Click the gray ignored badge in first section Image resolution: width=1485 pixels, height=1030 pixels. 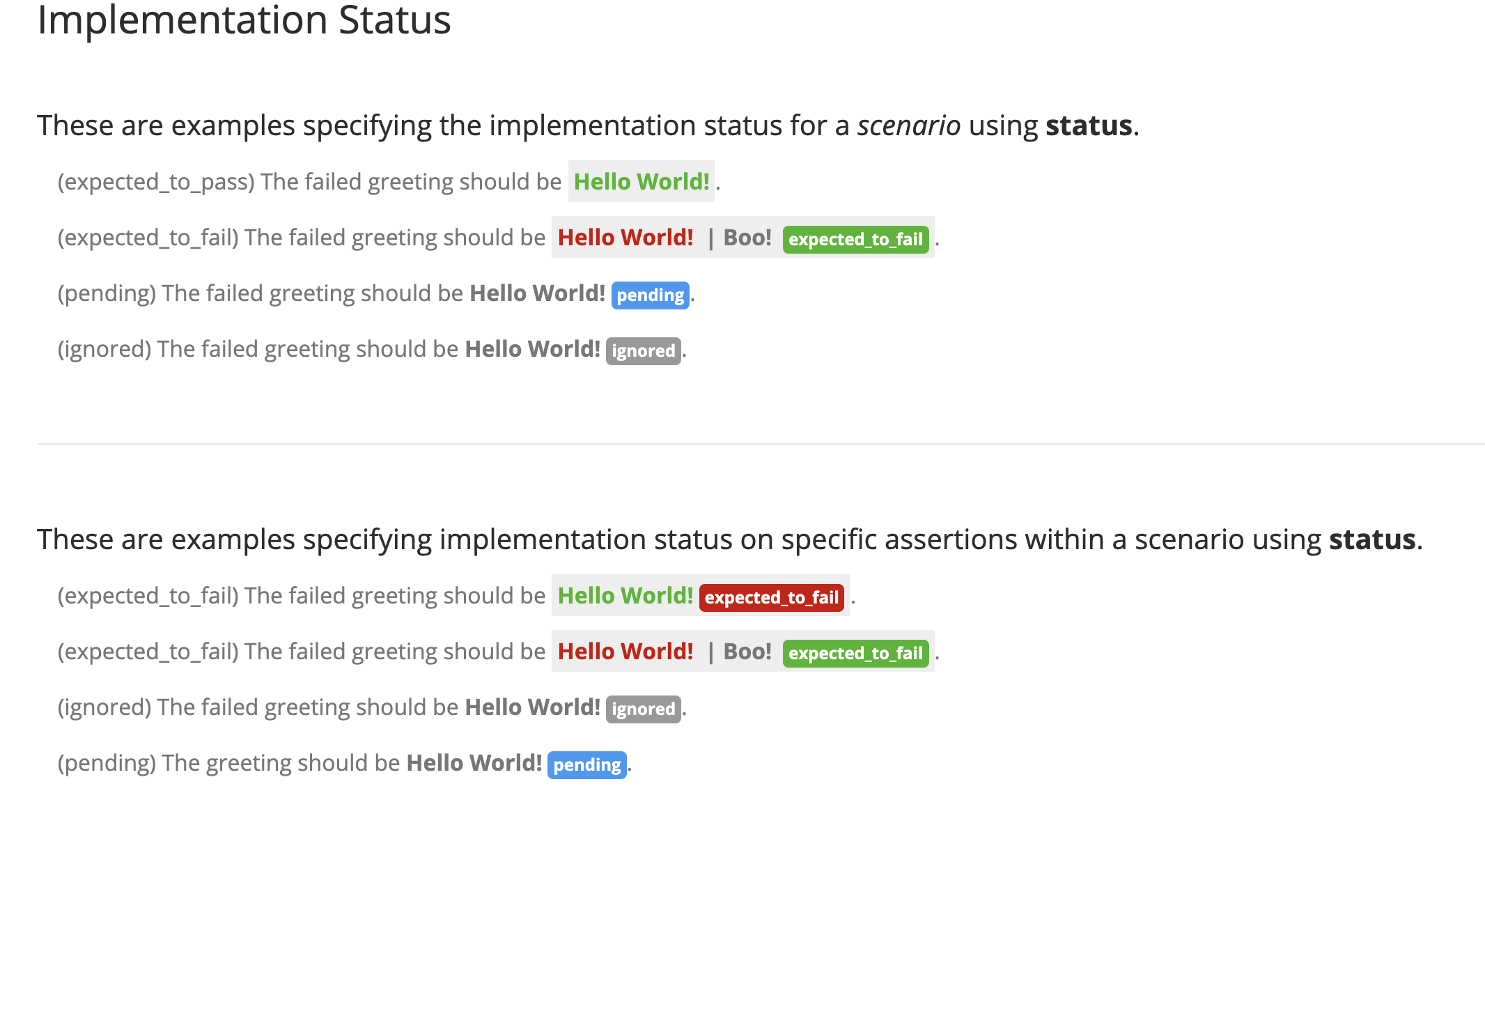pyautogui.click(x=644, y=351)
